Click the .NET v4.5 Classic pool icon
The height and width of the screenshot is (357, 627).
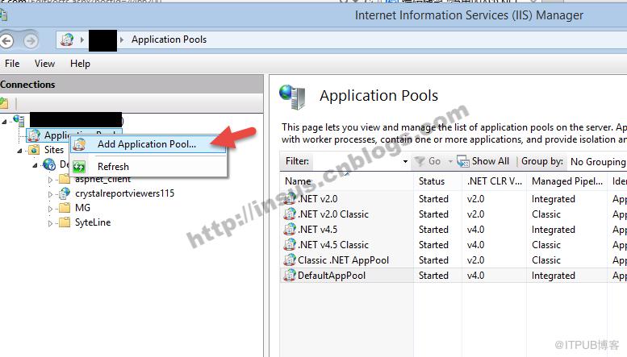point(290,244)
